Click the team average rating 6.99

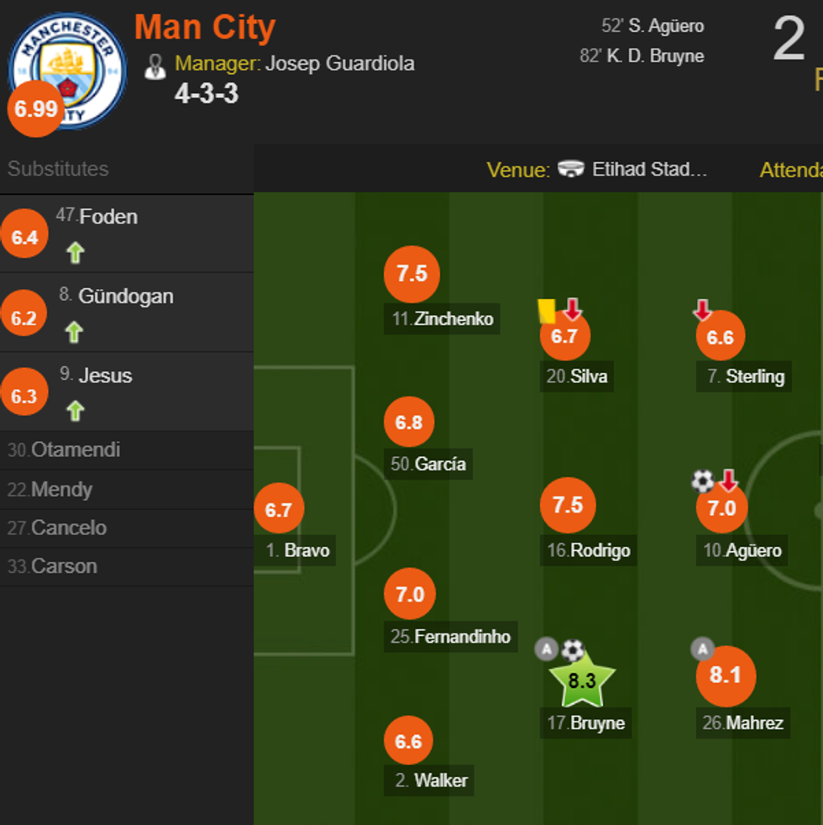[35, 108]
